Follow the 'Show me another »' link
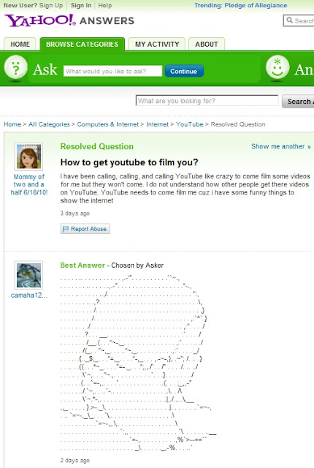Image resolution: width=314 pixels, height=468 pixels. [x=281, y=146]
